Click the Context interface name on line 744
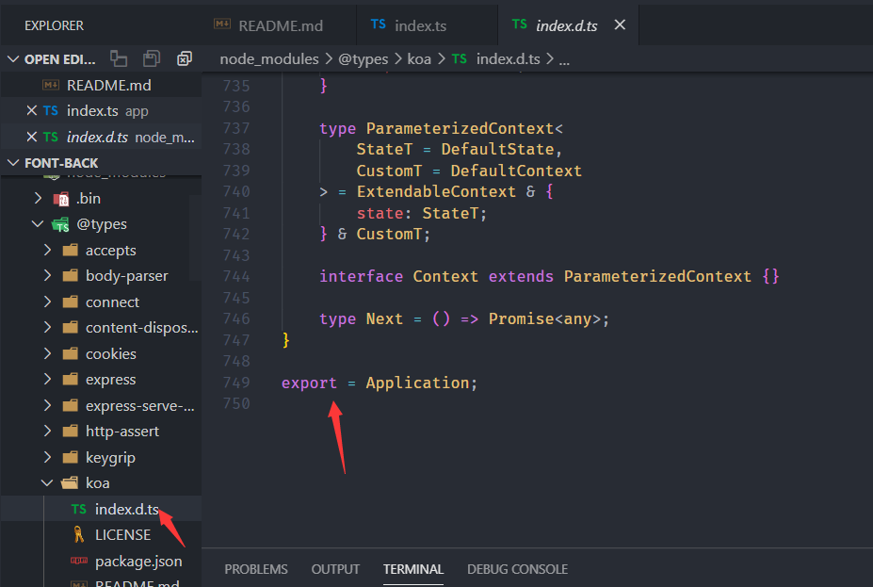 click(445, 277)
